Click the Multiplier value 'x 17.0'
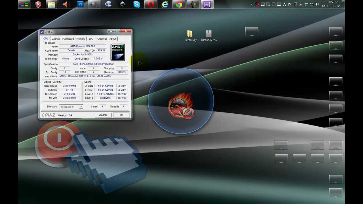 tap(69, 90)
